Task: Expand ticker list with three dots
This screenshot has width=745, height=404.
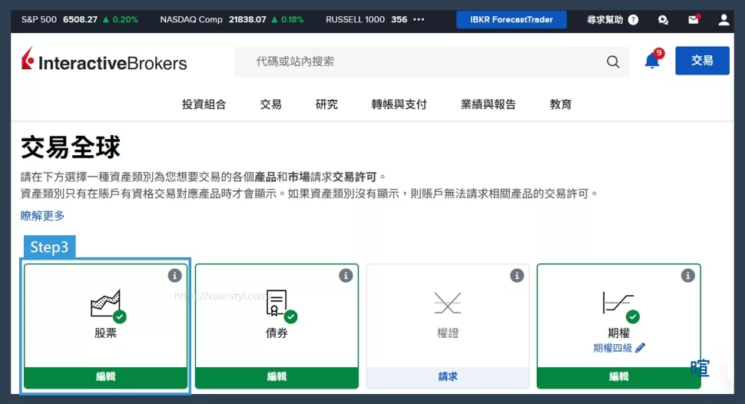Action: (419, 20)
